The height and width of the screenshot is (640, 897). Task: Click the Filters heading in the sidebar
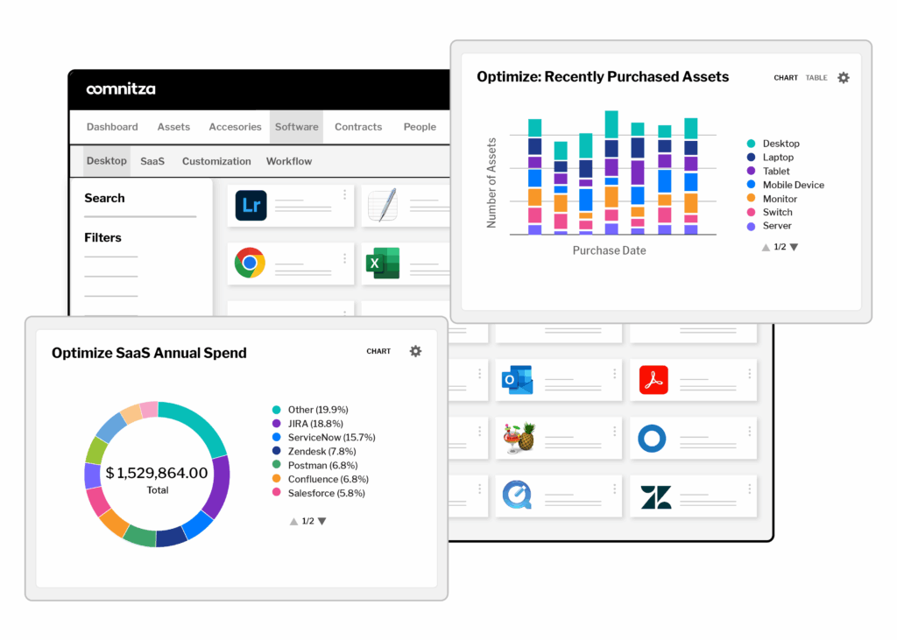click(103, 237)
